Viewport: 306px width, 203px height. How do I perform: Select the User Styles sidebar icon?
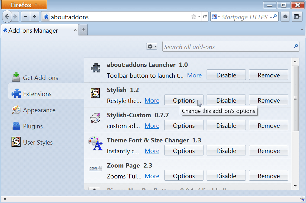pyautogui.click(x=16, y=142)
